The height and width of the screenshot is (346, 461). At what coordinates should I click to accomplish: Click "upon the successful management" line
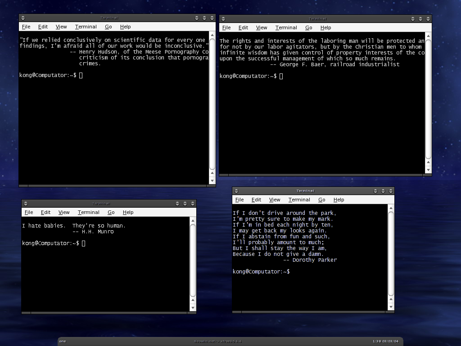click(x=307, y=59)
